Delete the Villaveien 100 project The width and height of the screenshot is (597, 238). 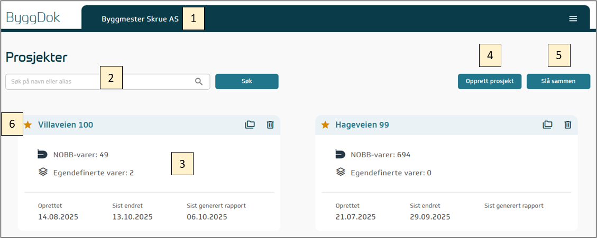(270, 125)
